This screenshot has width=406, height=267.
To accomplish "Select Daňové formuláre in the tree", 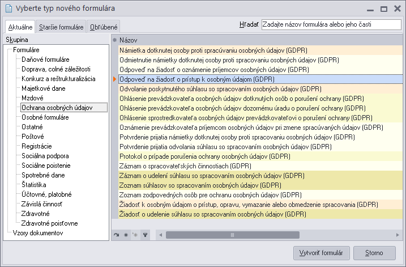I will click(45, 60).
